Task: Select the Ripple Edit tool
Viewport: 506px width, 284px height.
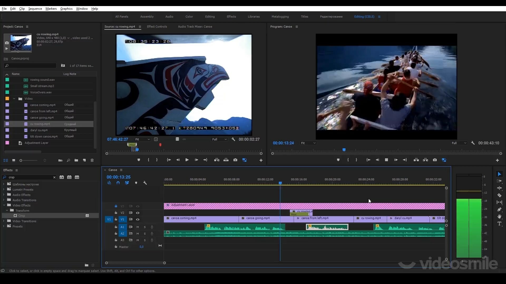Action: 499,188
